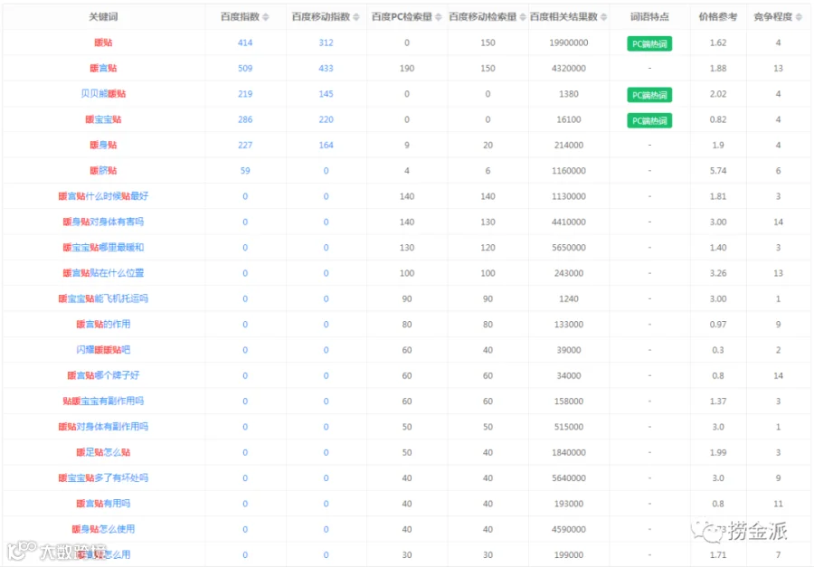Open keyword 暖宫贴哪个牌子好

tap(103, 375)
